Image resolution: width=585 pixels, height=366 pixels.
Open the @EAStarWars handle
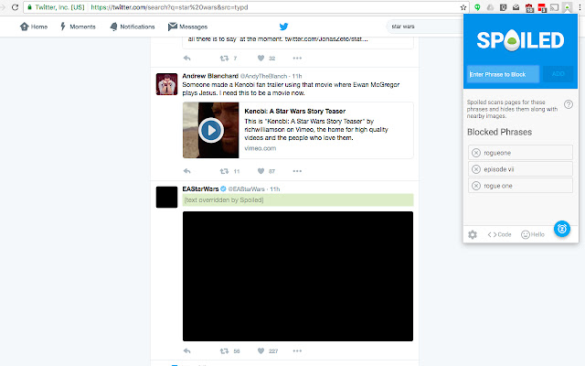246,189
